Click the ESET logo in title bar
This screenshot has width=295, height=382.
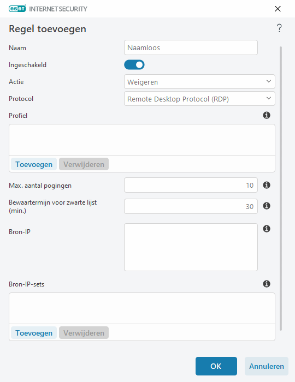click(x=17, y=9)
